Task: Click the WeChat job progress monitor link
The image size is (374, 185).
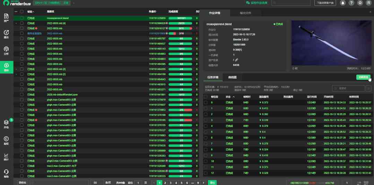Action: pos(256,3)
